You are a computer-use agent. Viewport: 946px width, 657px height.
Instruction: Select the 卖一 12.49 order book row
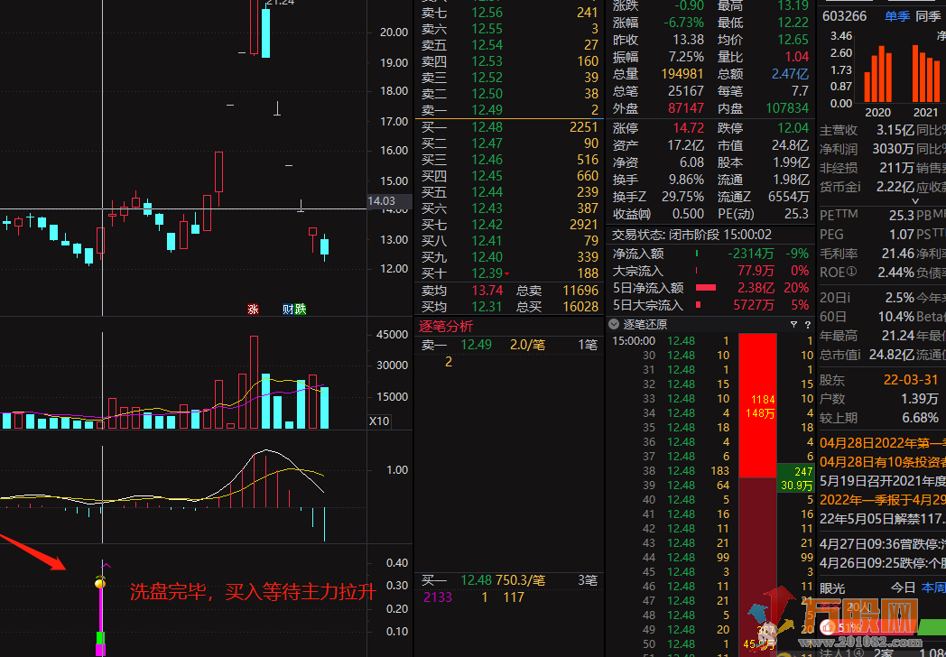coord(510,110)
